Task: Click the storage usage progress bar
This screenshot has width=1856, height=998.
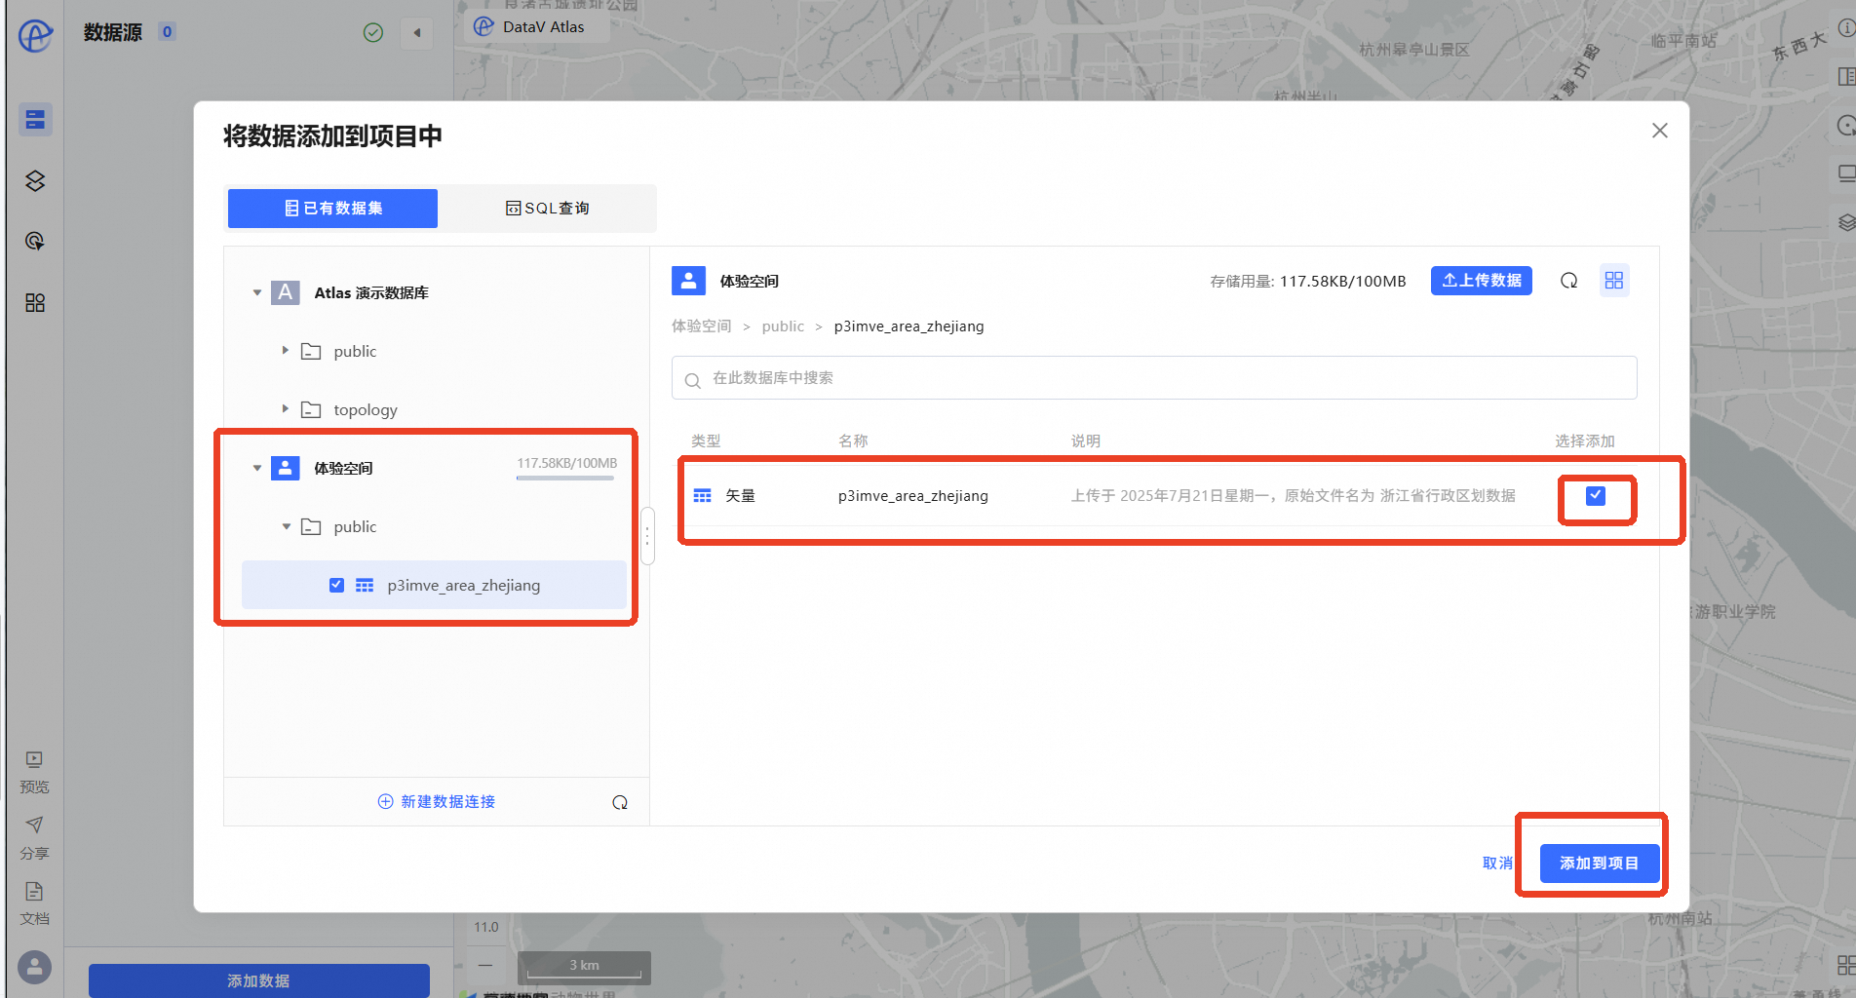Action: point(565,479)
